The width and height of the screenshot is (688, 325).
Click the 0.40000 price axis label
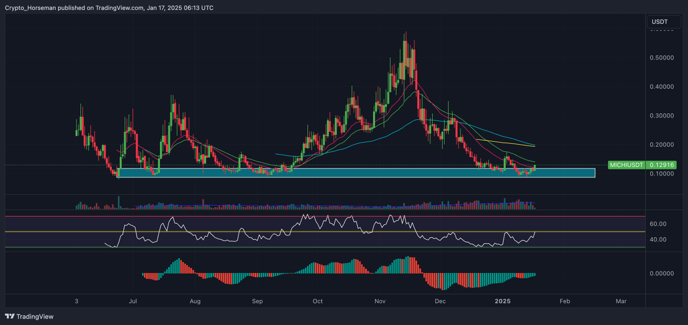point(662,87)
